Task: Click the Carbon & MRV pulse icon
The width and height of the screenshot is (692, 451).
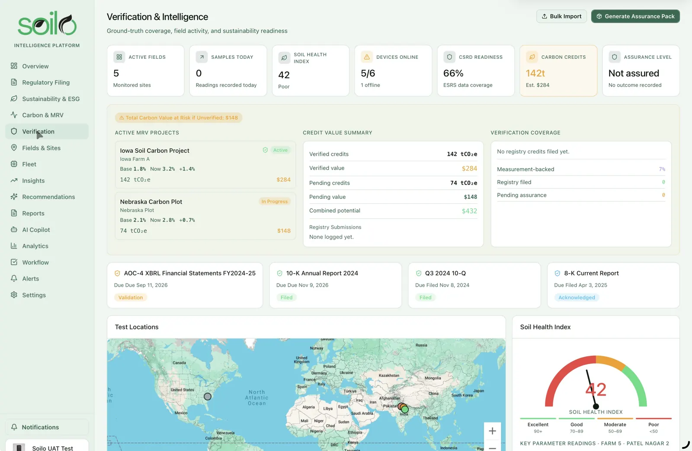Action: tap(14, 115)
